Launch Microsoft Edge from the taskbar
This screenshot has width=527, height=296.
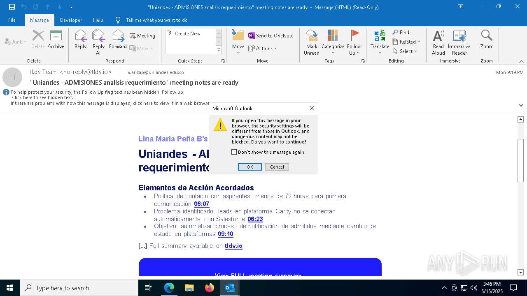pyautogui.click(x=169, y=288)
